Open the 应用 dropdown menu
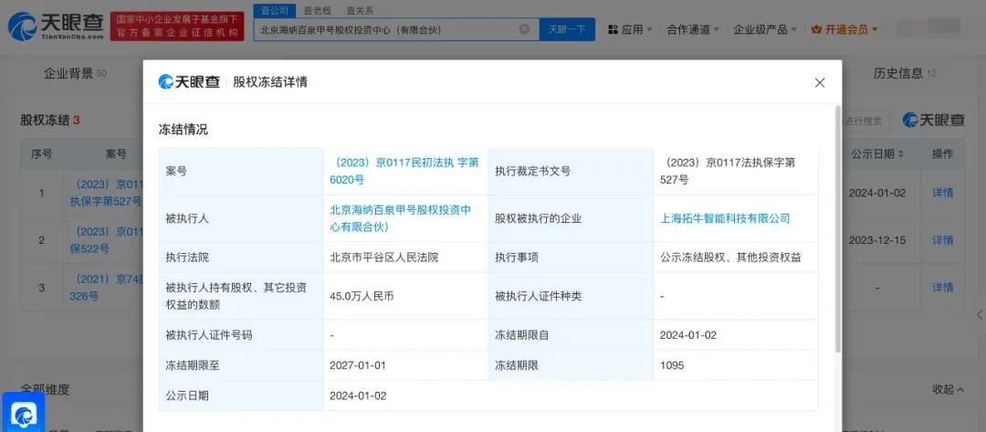 click(x=630, y=29)
